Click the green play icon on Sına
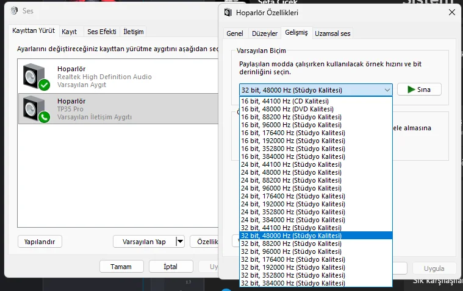Screen dimensions: 463x291 411,89
